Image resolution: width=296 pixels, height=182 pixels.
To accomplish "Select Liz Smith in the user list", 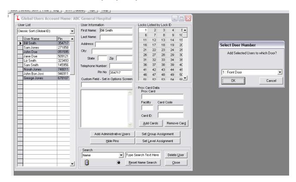I will tap(40, 61).
